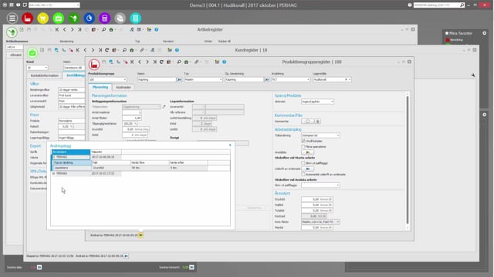Open Mina favoriter settings gear

coord(484,33)
